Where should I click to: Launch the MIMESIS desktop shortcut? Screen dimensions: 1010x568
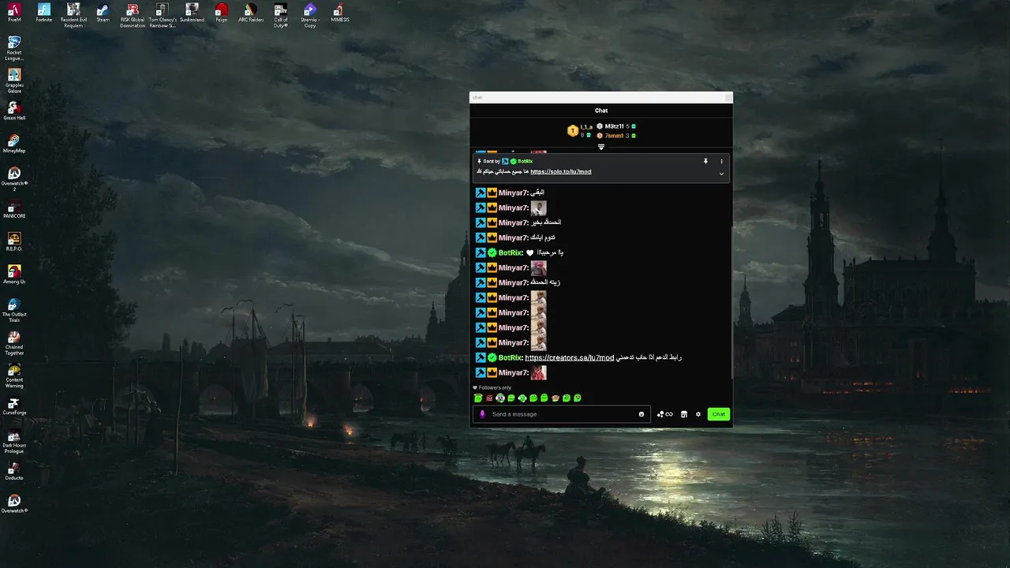pos(340,13)
